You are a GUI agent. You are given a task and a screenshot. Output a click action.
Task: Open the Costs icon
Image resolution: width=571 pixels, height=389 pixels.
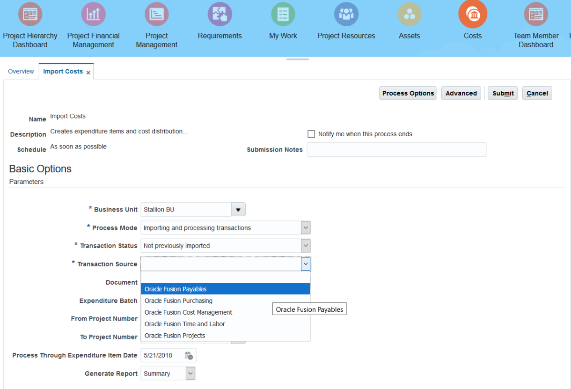pyautogui.click(x=473, y=14)
